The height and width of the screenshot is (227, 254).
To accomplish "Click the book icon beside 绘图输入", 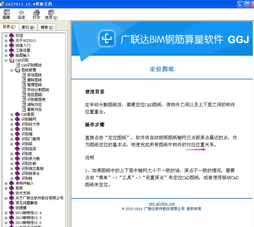I will 12,55.
